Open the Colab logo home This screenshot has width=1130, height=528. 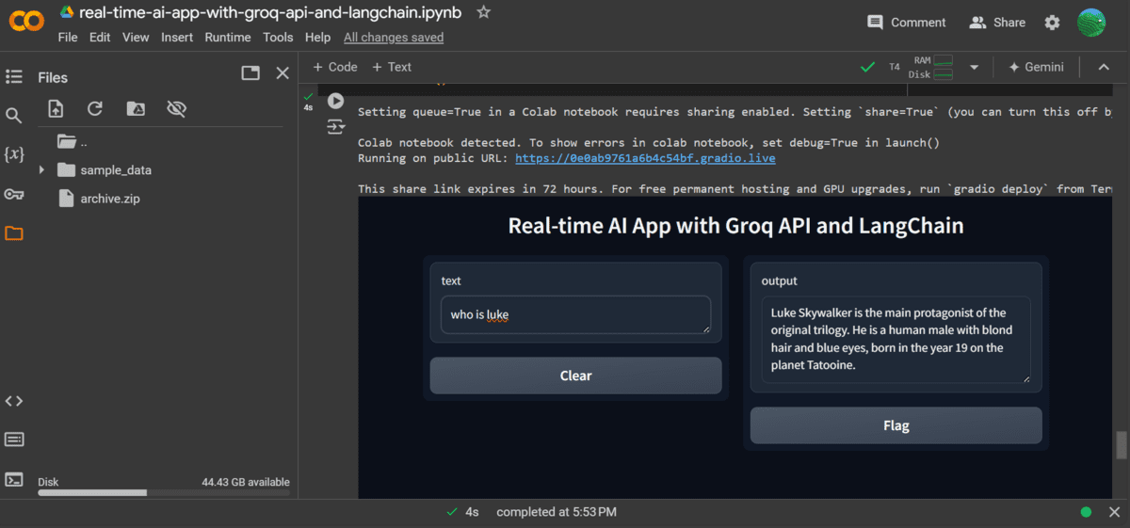24,21
